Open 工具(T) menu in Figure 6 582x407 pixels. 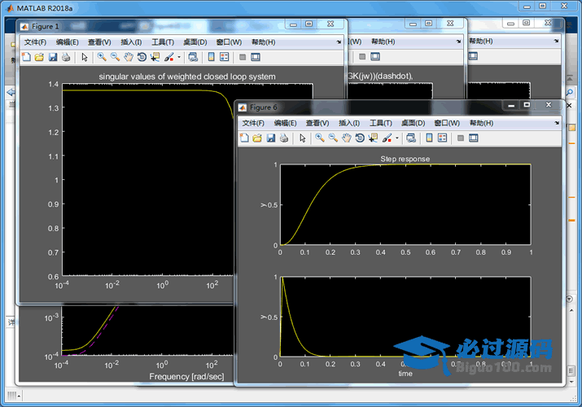[380, 123]
